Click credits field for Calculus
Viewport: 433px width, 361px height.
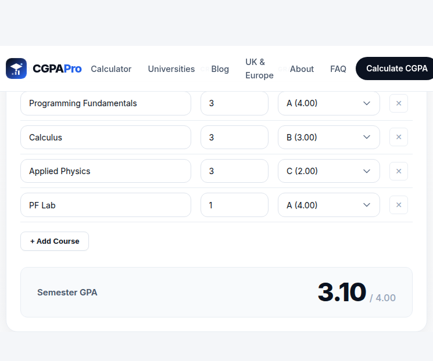(234, 138)
